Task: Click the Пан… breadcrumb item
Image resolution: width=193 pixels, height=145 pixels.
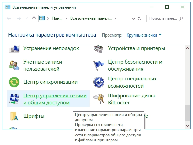Action: (57, 18)
